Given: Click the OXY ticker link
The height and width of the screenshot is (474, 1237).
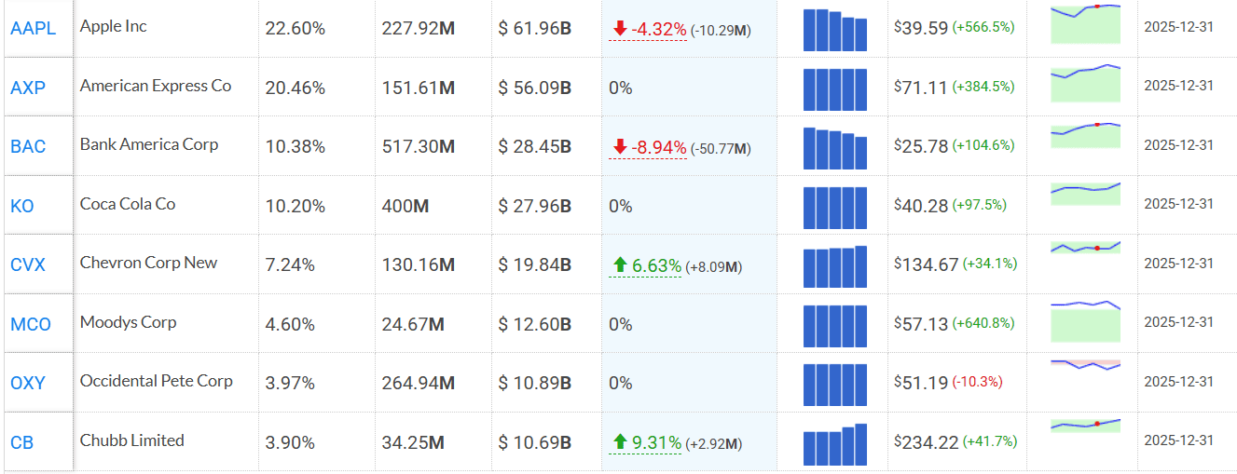Looking at the screenshot, I should (x=28, y=383).
